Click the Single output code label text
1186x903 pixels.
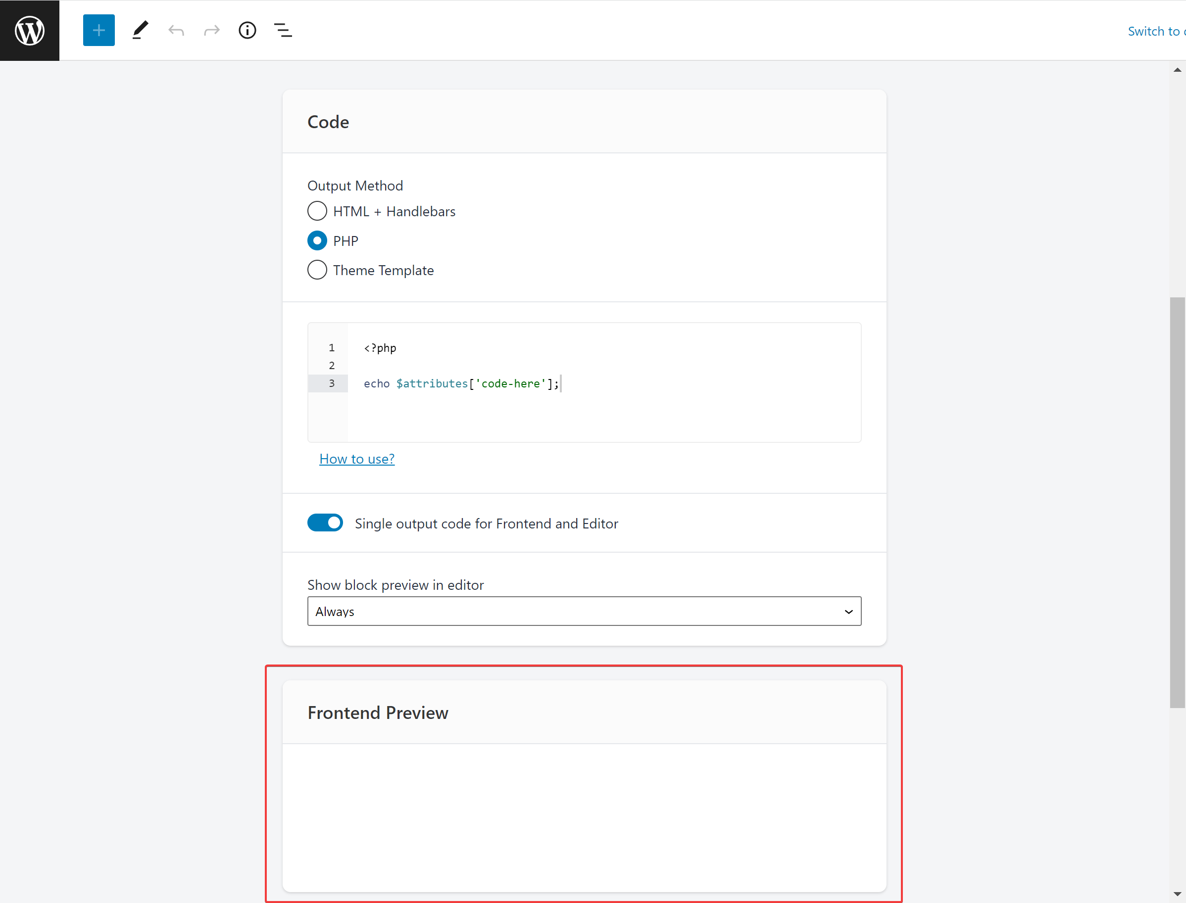coord(487,523)
